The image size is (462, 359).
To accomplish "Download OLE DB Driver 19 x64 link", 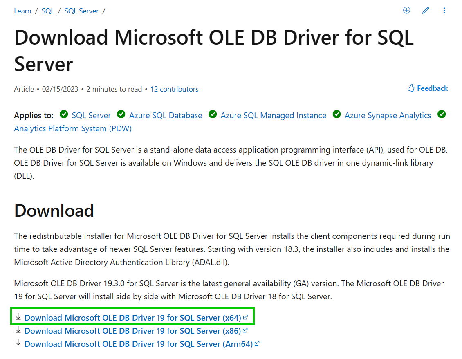I will tap(132, 318).
